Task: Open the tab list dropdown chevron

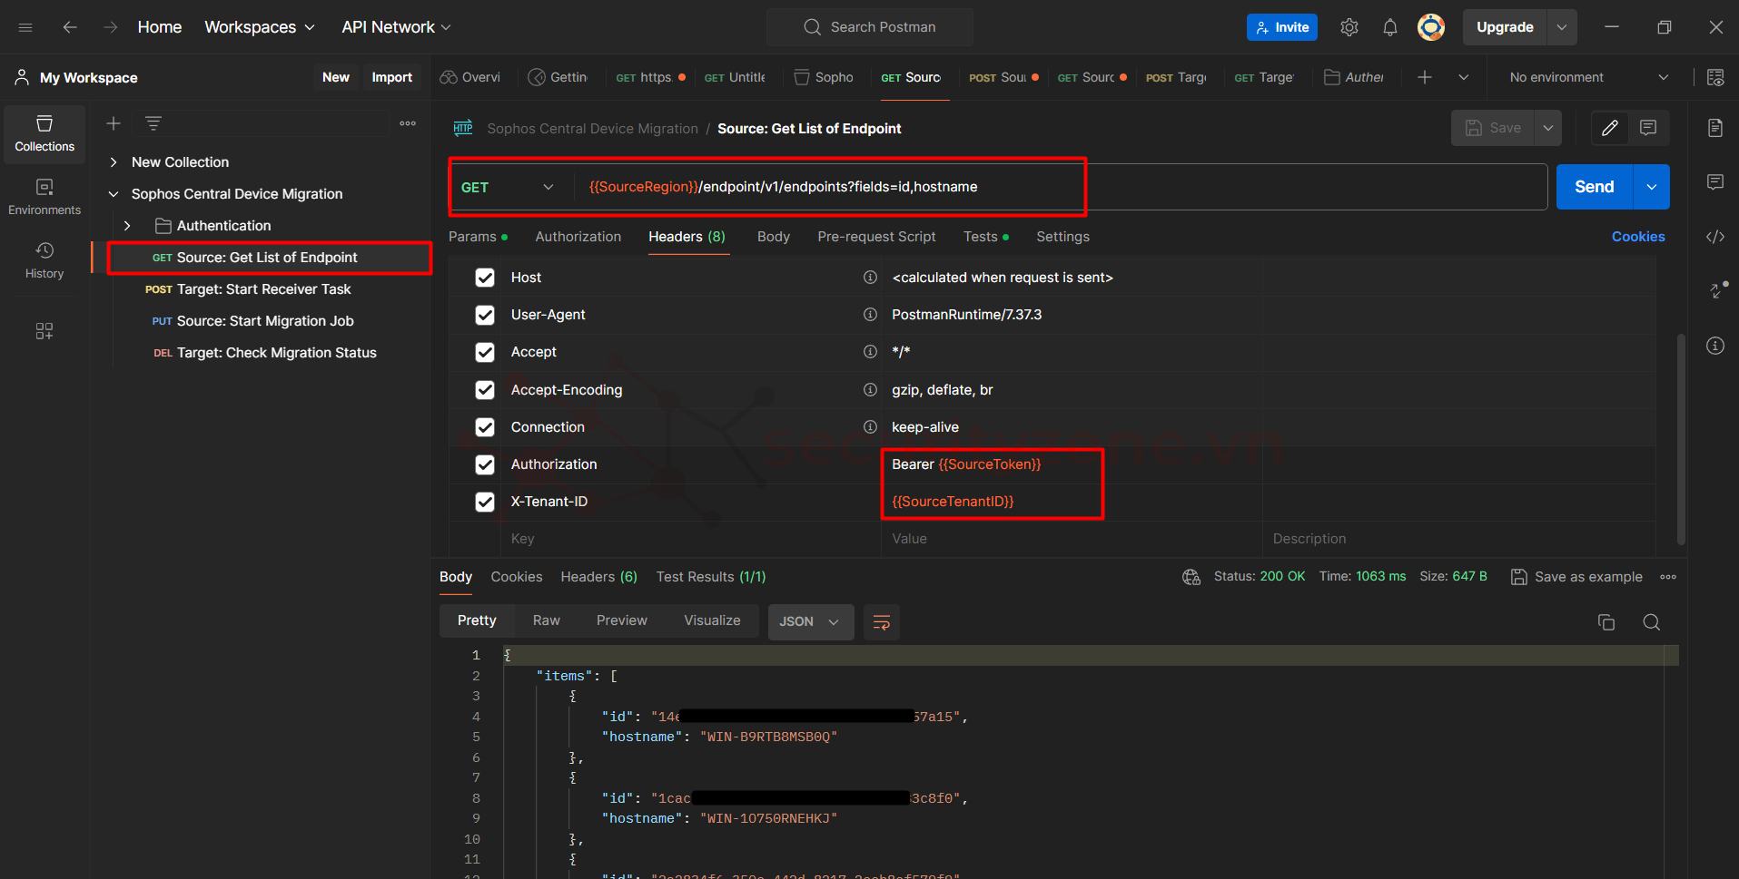Action: [x=1464, y=77]
